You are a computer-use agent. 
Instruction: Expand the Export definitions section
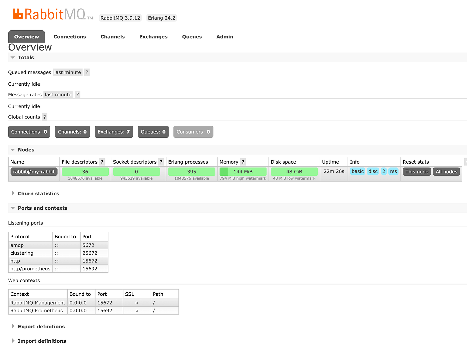coord(41,326)
